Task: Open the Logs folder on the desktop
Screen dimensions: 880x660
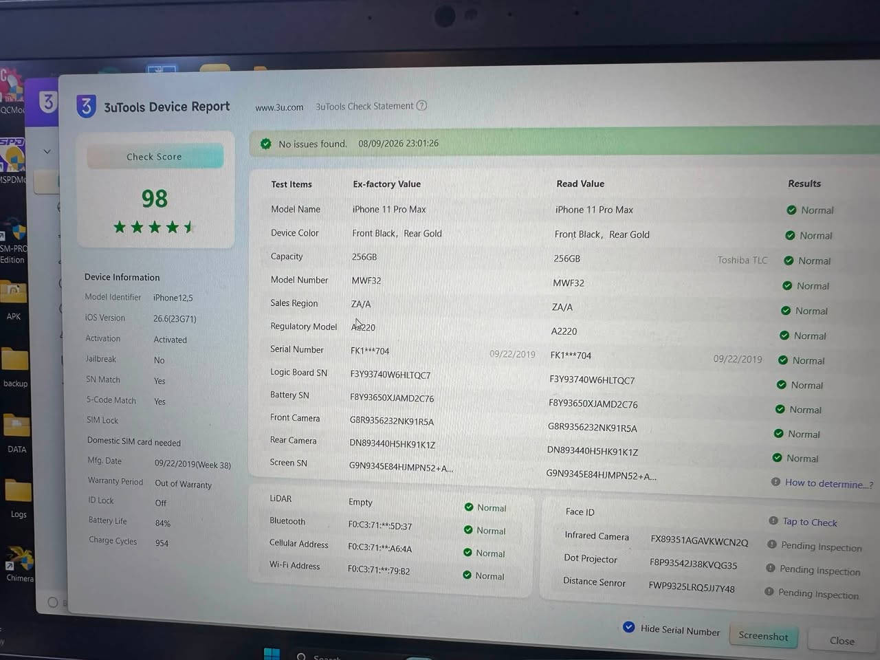Action: pyautogui.click(x=19, y=498)
